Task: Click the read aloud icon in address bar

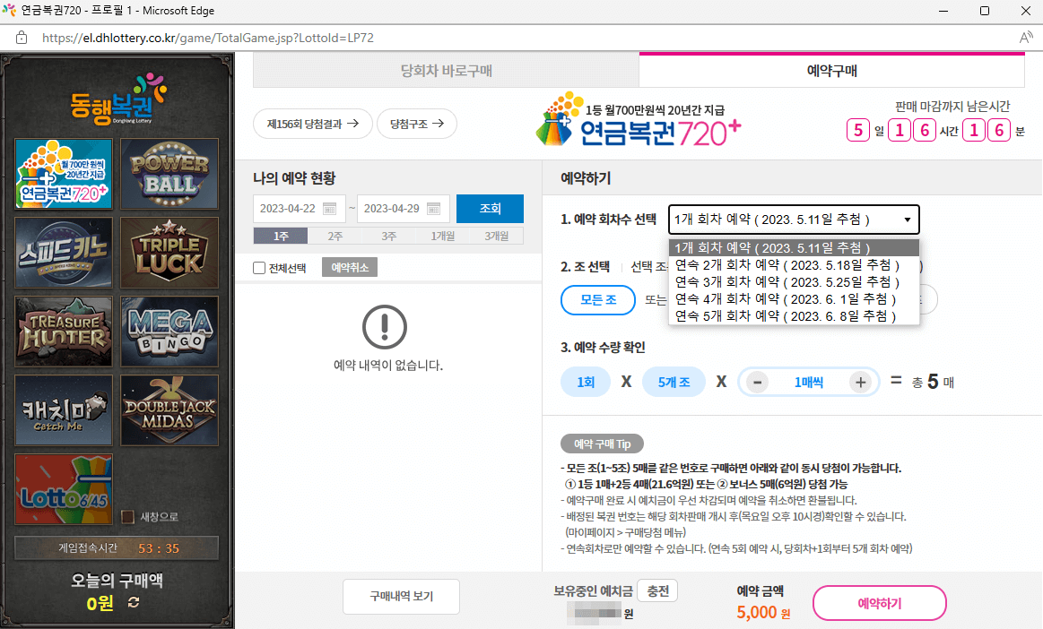Action: pyautogui.click(x=1026, y=38)
